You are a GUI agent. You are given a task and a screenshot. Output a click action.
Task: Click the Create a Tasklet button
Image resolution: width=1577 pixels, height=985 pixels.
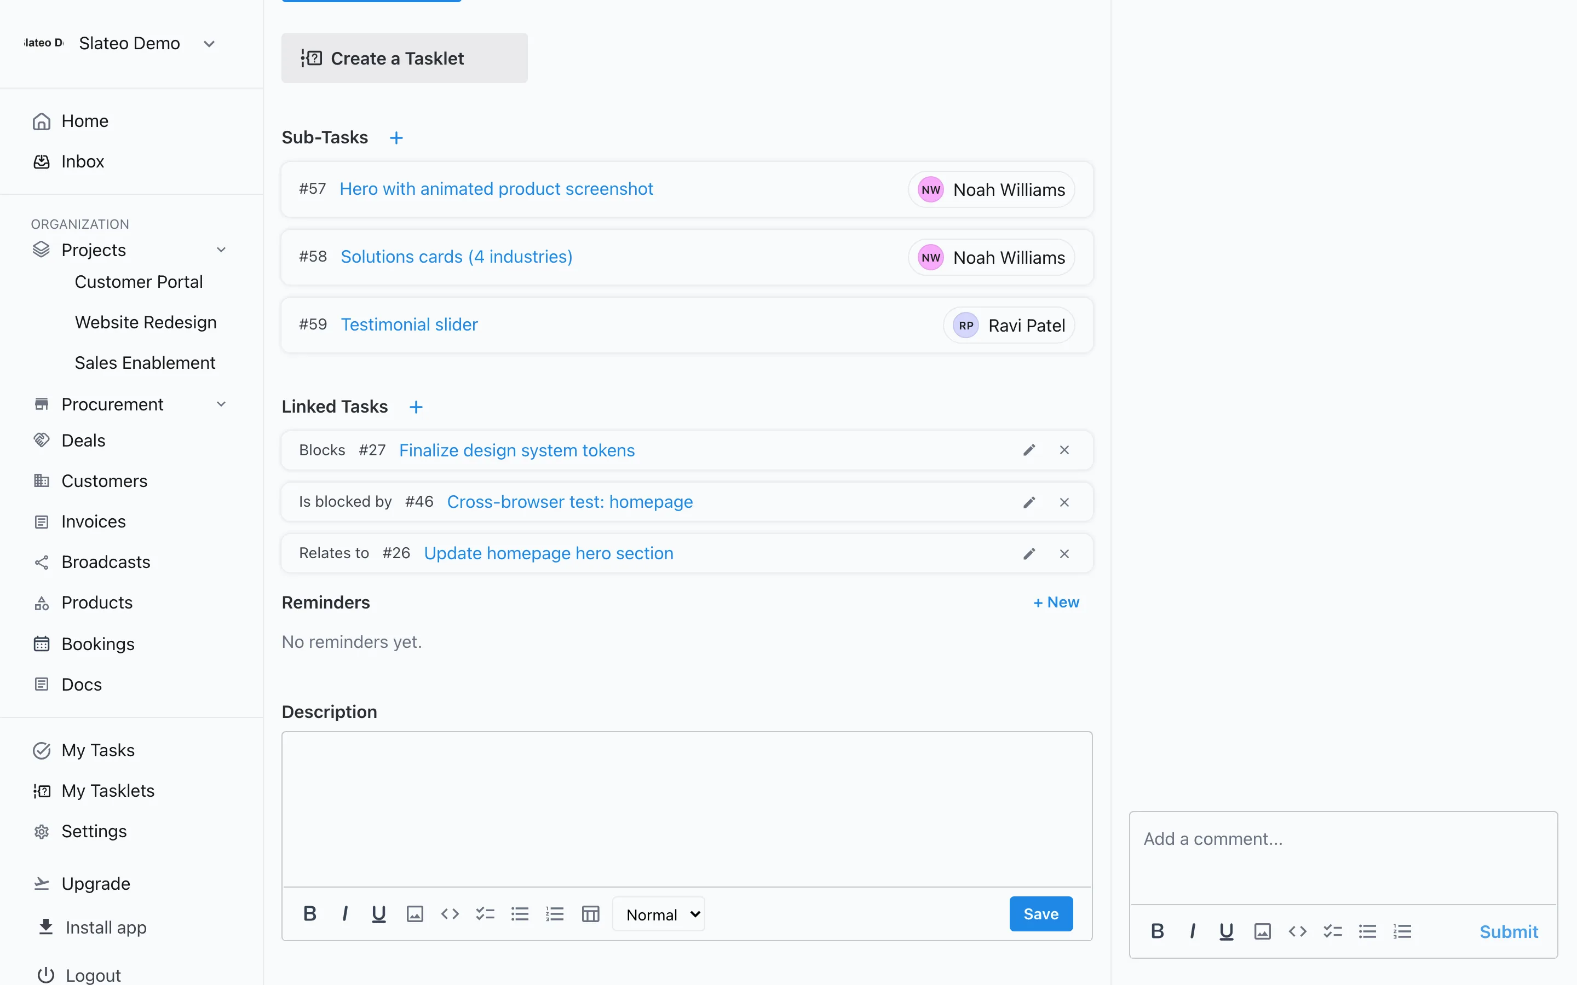(x=404, y=58)
